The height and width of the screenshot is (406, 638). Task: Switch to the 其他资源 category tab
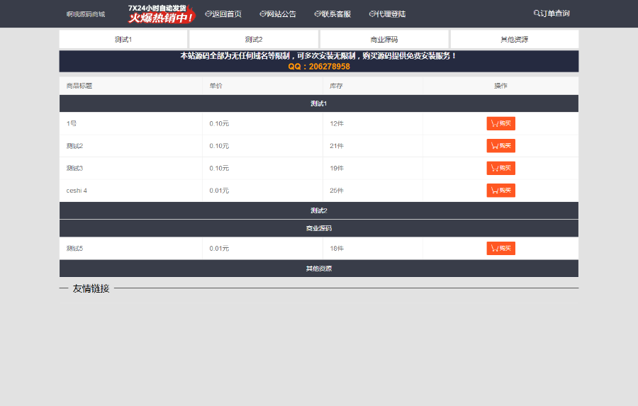(x=515, y=40)
